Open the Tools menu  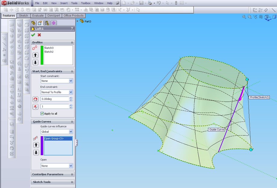pos(74,3)
